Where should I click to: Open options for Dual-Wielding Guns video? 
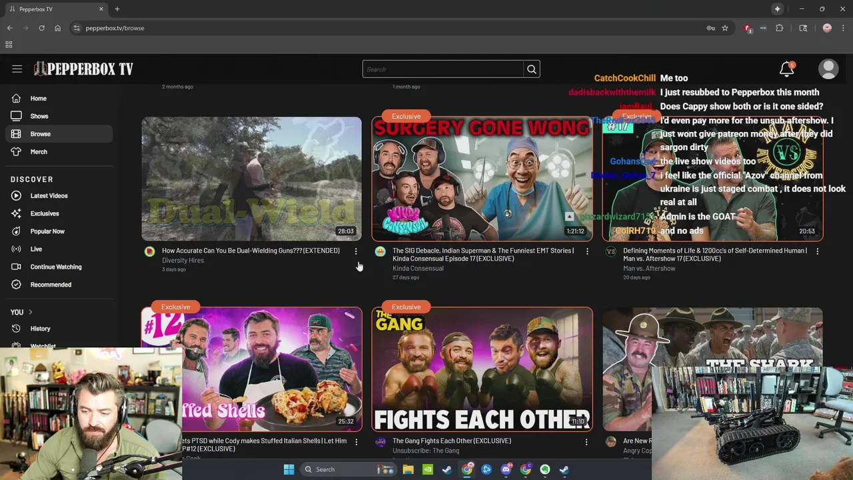click(x=356, y=251)
